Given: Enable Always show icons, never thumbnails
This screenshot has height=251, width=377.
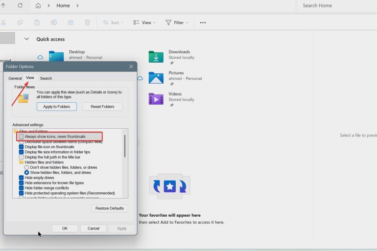Looking at the screenshot, I should [x=22, y=137].
